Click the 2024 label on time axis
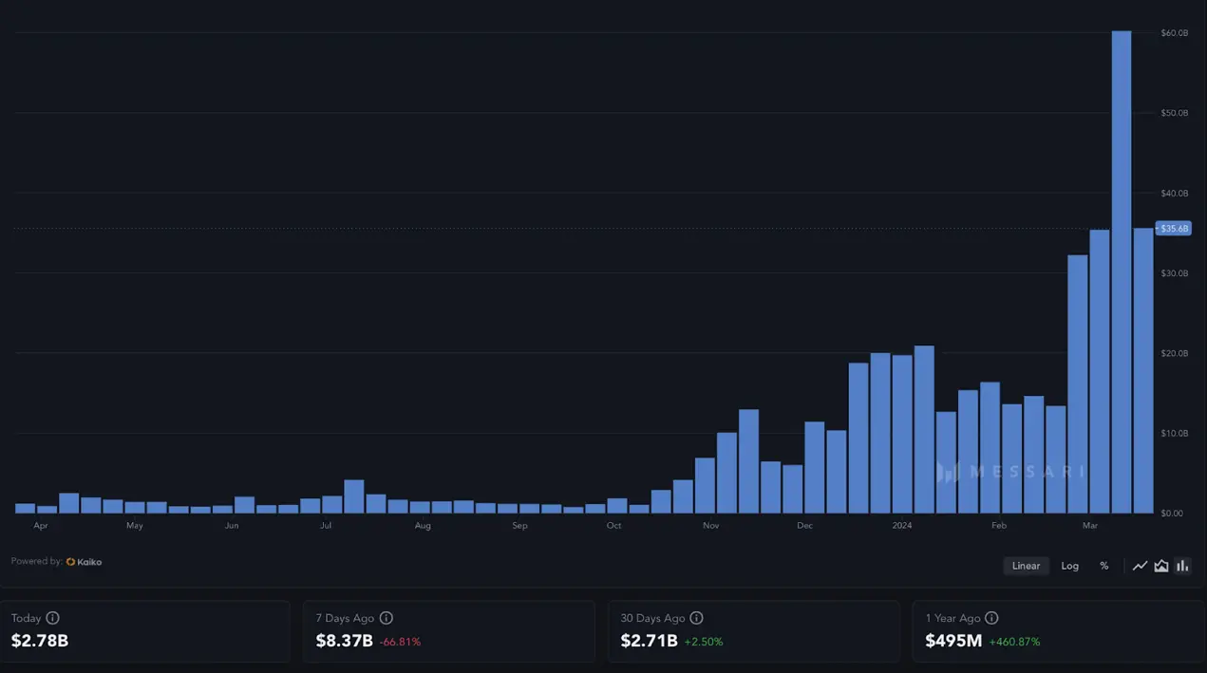Image resolution: width=1207 pixels, height=673 pixels. pos(902,526)
